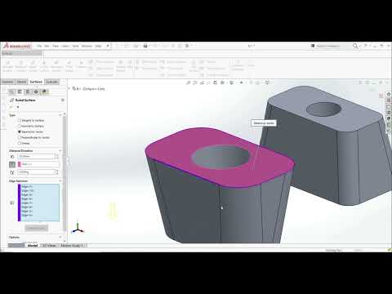Open Appearances in the task pane
Viewport: 392px width, 294px height.
coord(389,118)
